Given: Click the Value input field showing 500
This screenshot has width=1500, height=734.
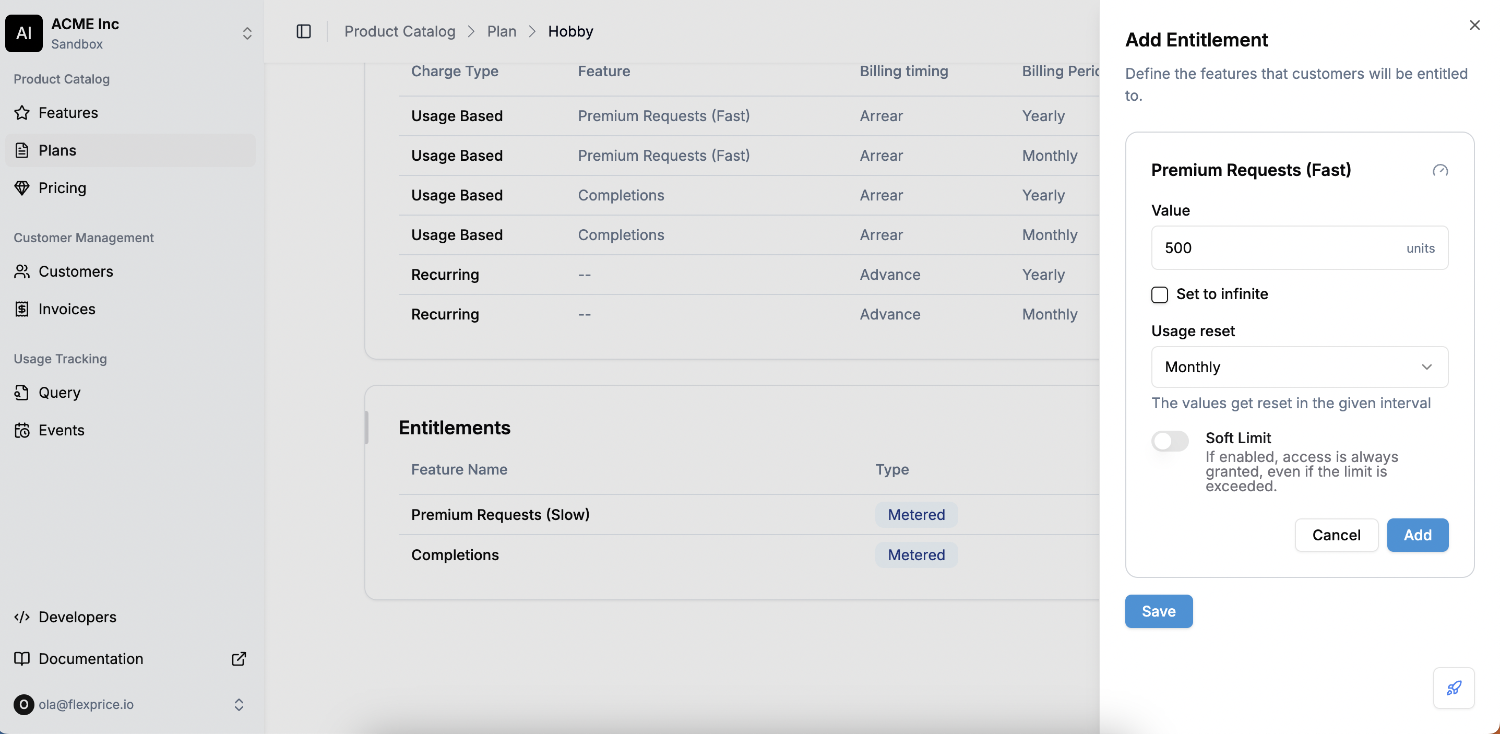Looking at the screenshot, I should [x=1300, y=247].
